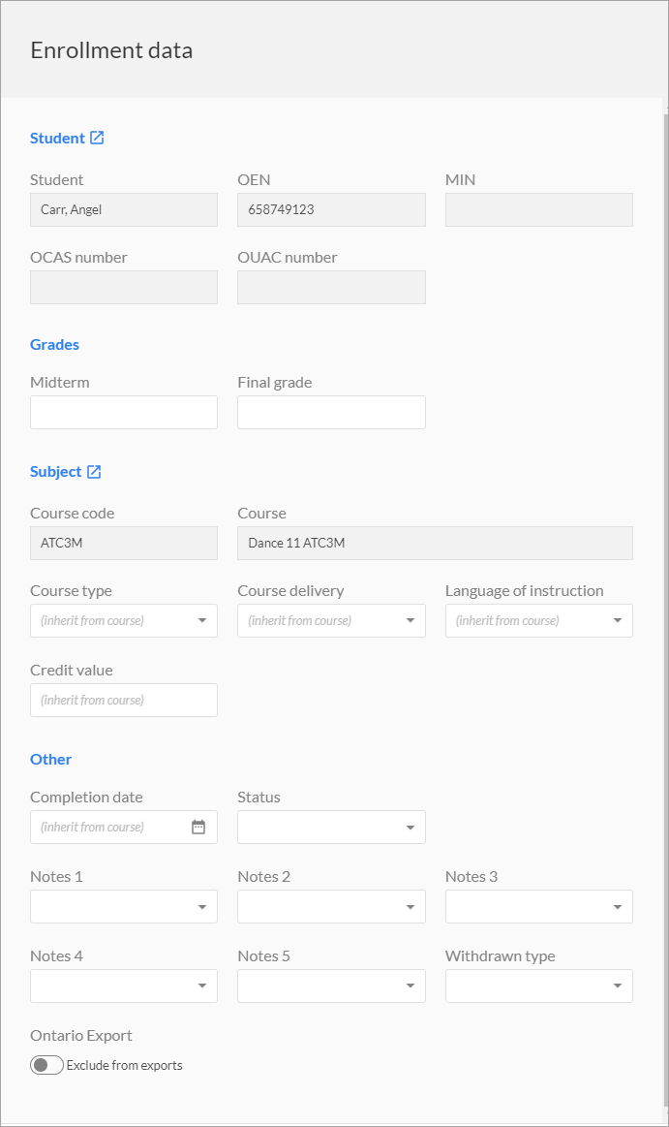Toggle Exclude from exports switch
Screen dimensions: 669x1127
point(46,1065)
